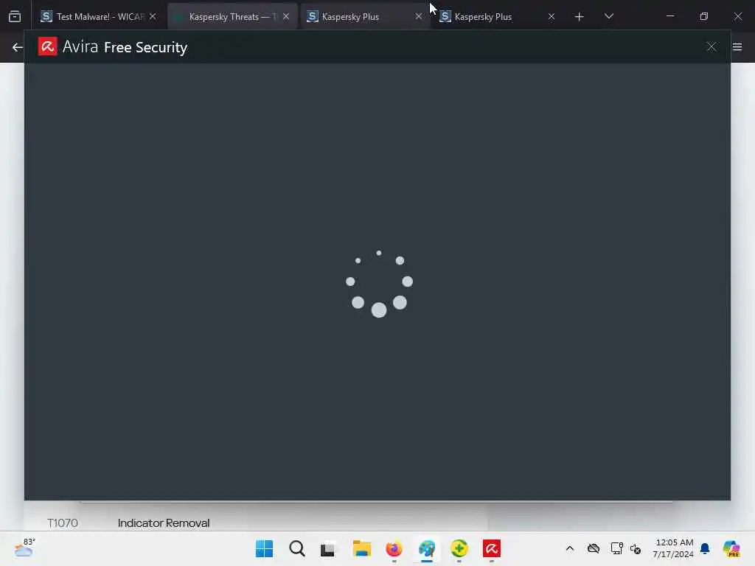Click the muted volume tray icon
Screen dimensions: 755x566
636,549
